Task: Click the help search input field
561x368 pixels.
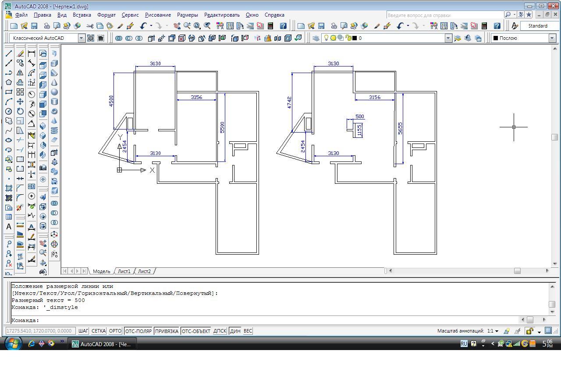Action: click(x=443, y=15)
